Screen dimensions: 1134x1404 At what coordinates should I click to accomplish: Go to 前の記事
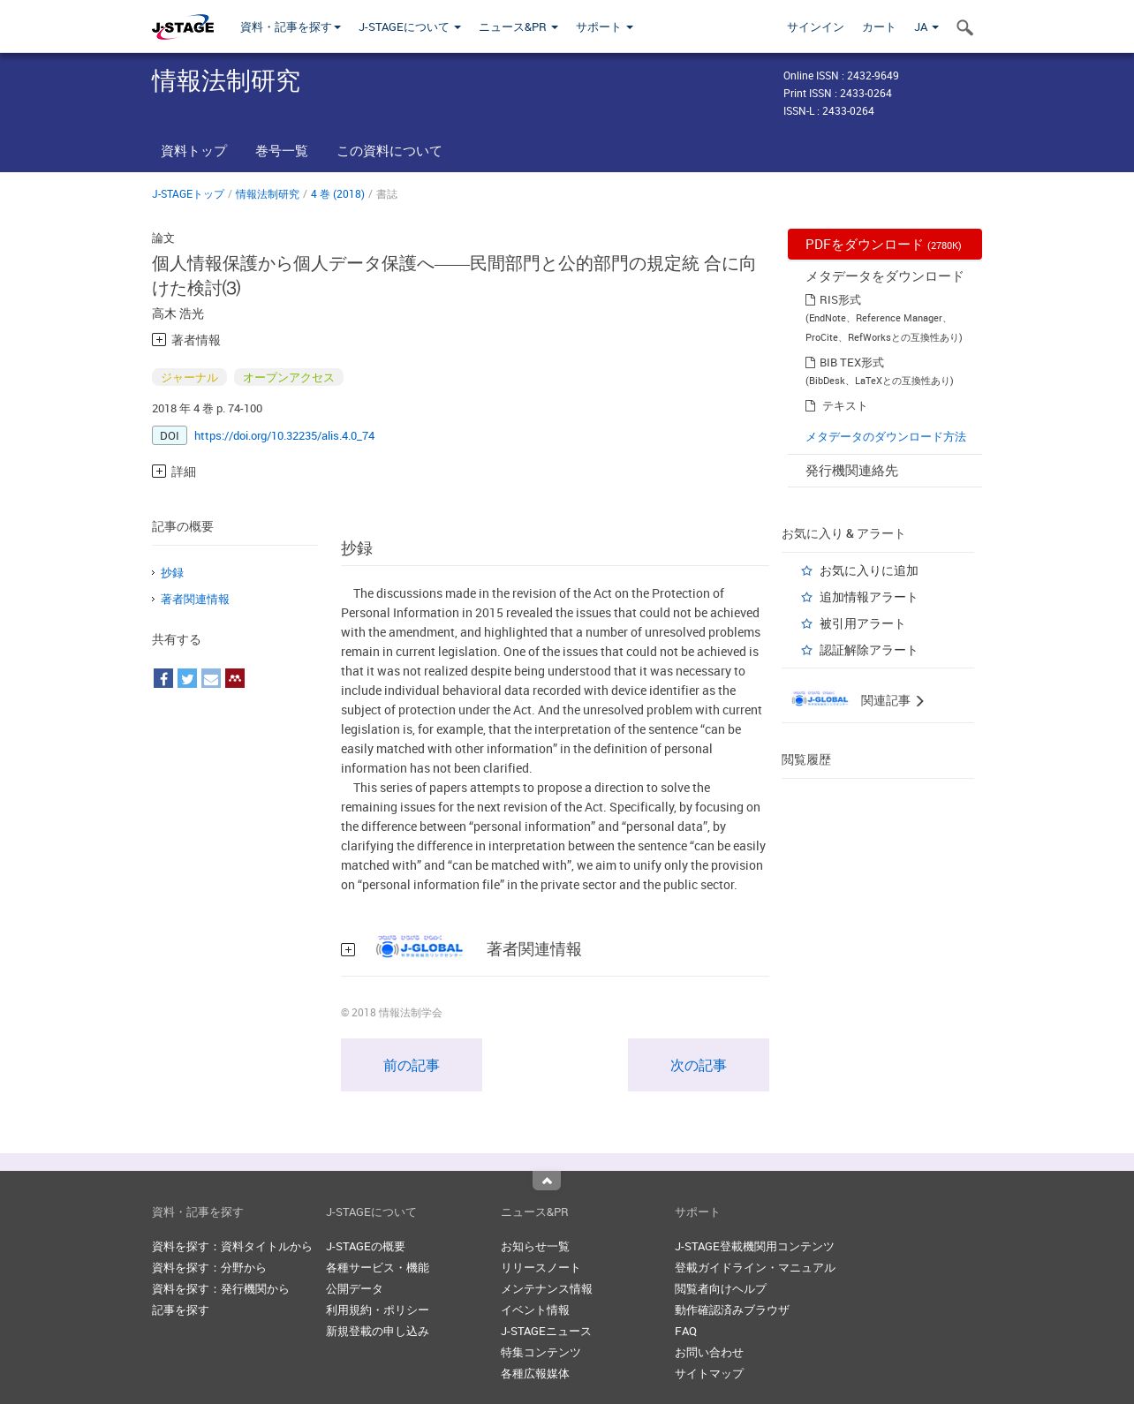[x=412, y=1065]
